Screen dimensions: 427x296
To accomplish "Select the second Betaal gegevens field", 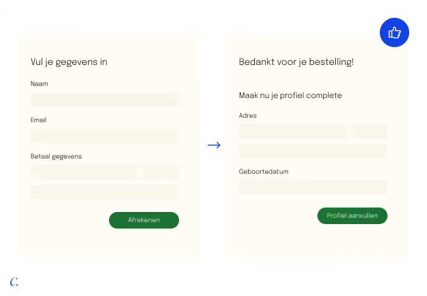I will pyautogui.click(x=105, y=192).
